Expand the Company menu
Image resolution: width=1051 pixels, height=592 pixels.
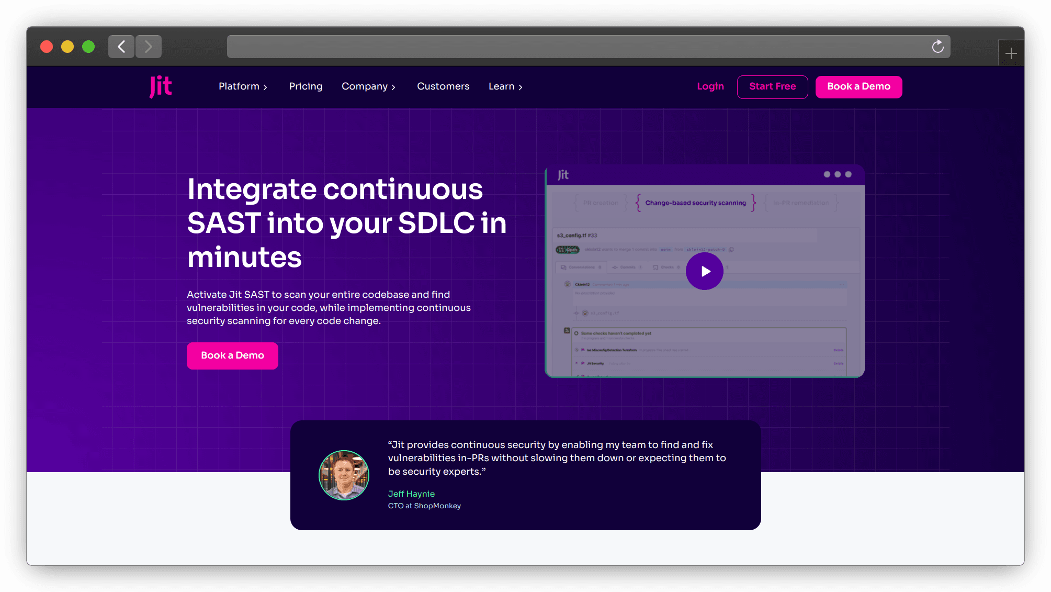click(x=369, y=86)
